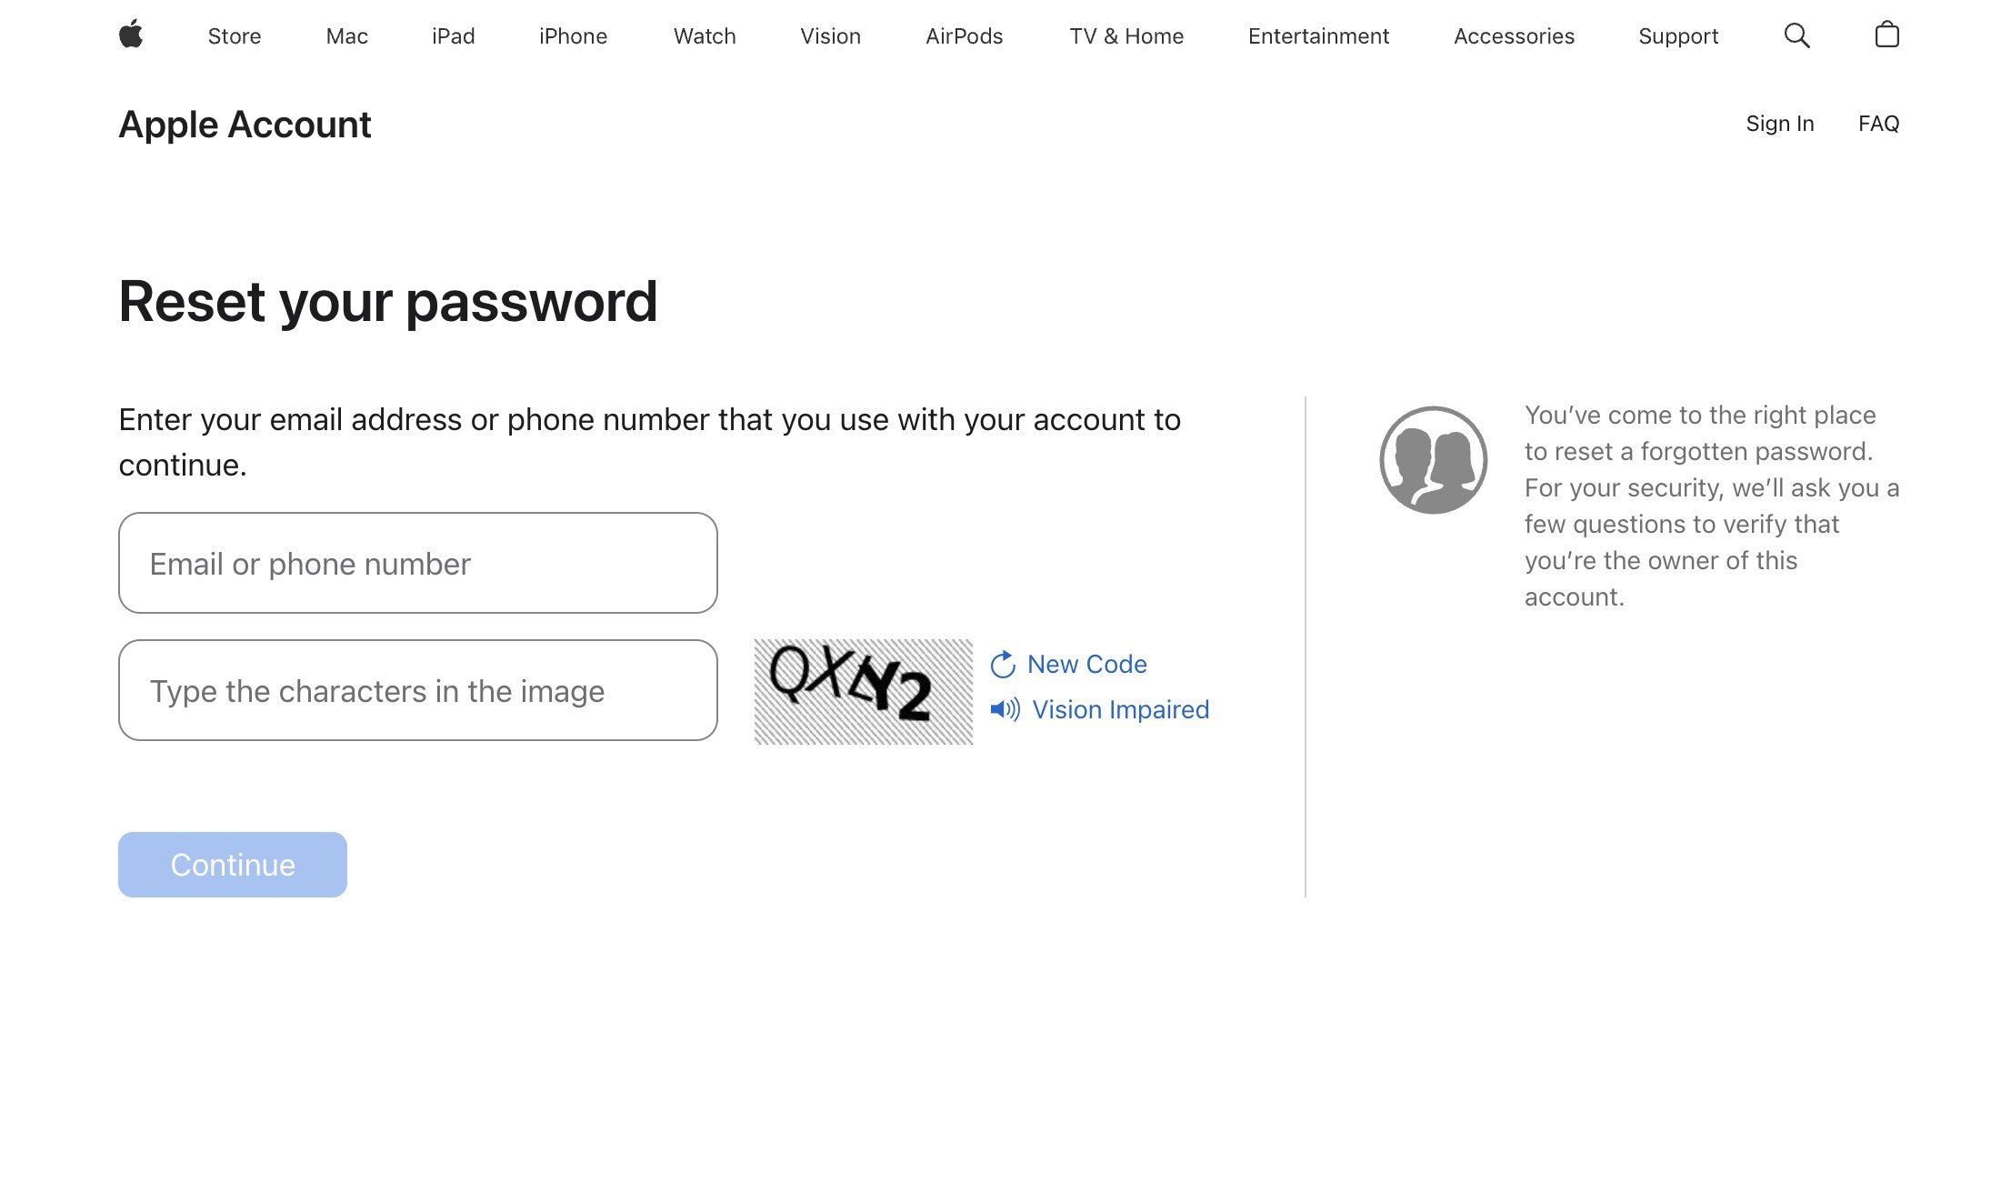1991x1193 pixels.
Task: Click the Apple Account heading link
Action: pyautogui.click(x=245, y=124)
